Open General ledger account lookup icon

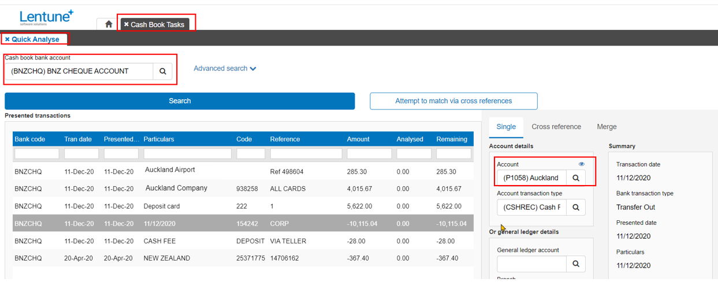(575, 264)
